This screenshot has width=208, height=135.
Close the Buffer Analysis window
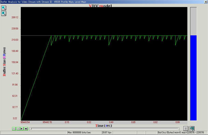(206, 2)
